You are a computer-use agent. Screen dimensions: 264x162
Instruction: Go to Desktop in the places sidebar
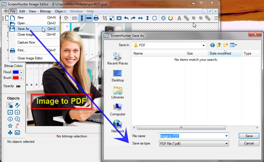pyautogui.click(x=118, y=76)
